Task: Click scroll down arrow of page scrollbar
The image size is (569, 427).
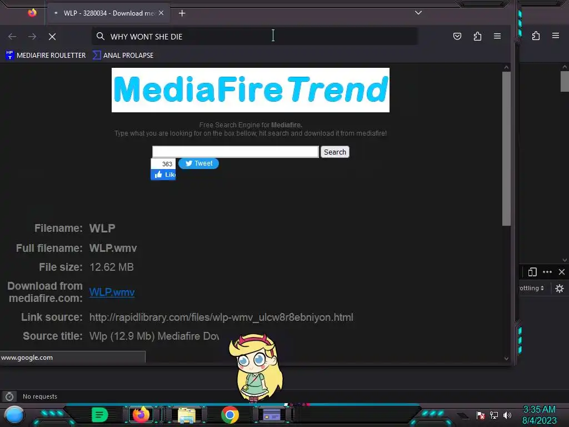Action: click(x=506, y=359)
